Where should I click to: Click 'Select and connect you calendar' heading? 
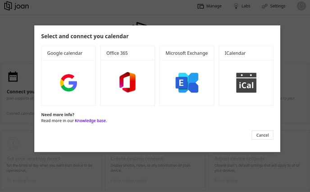(x=85, y=36)
